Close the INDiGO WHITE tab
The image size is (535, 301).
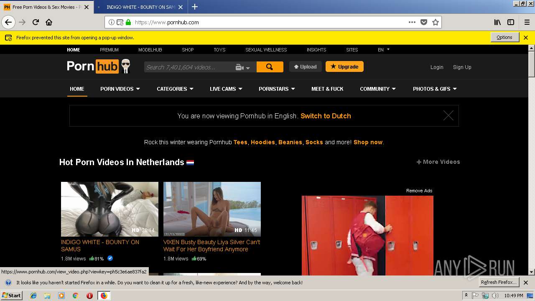point(181,7)
